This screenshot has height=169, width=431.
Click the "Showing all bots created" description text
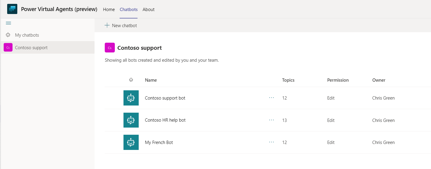[x=162, y=60]
